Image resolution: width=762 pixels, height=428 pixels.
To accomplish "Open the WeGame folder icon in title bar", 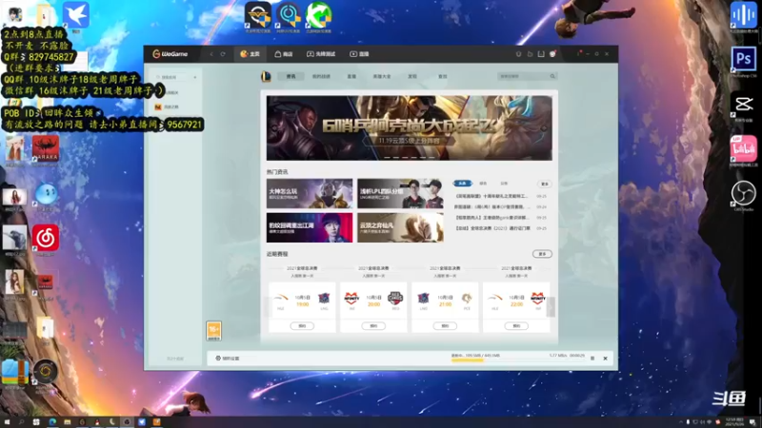I will point(530,54).
